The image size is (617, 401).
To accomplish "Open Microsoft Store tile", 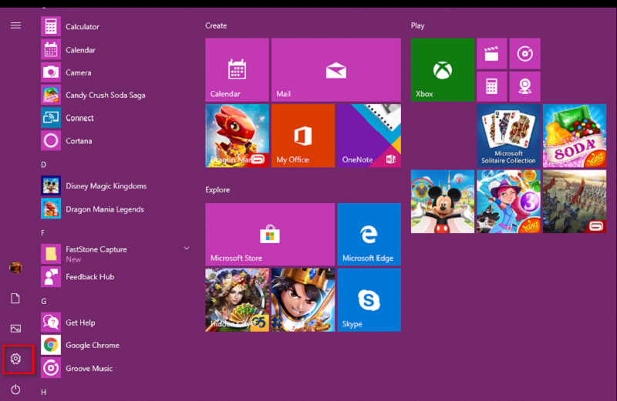I will 270,235.
